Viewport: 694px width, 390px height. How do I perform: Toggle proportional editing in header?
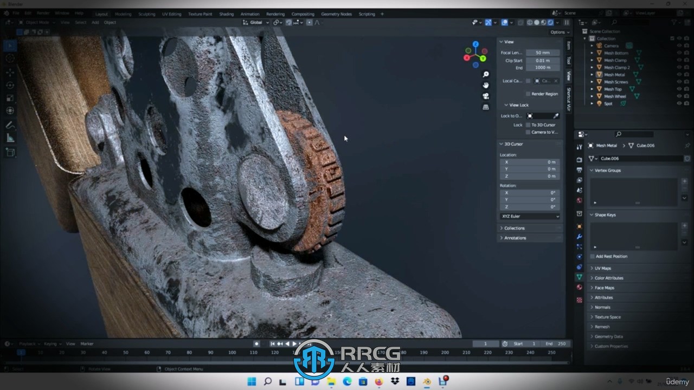click(309, 22)
